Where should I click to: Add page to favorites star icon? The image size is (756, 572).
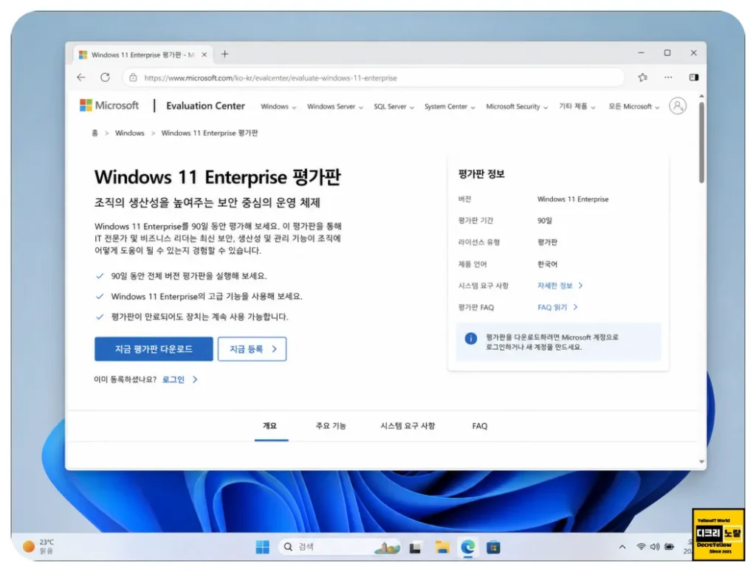pyautogui.click(x=642, y=77)
